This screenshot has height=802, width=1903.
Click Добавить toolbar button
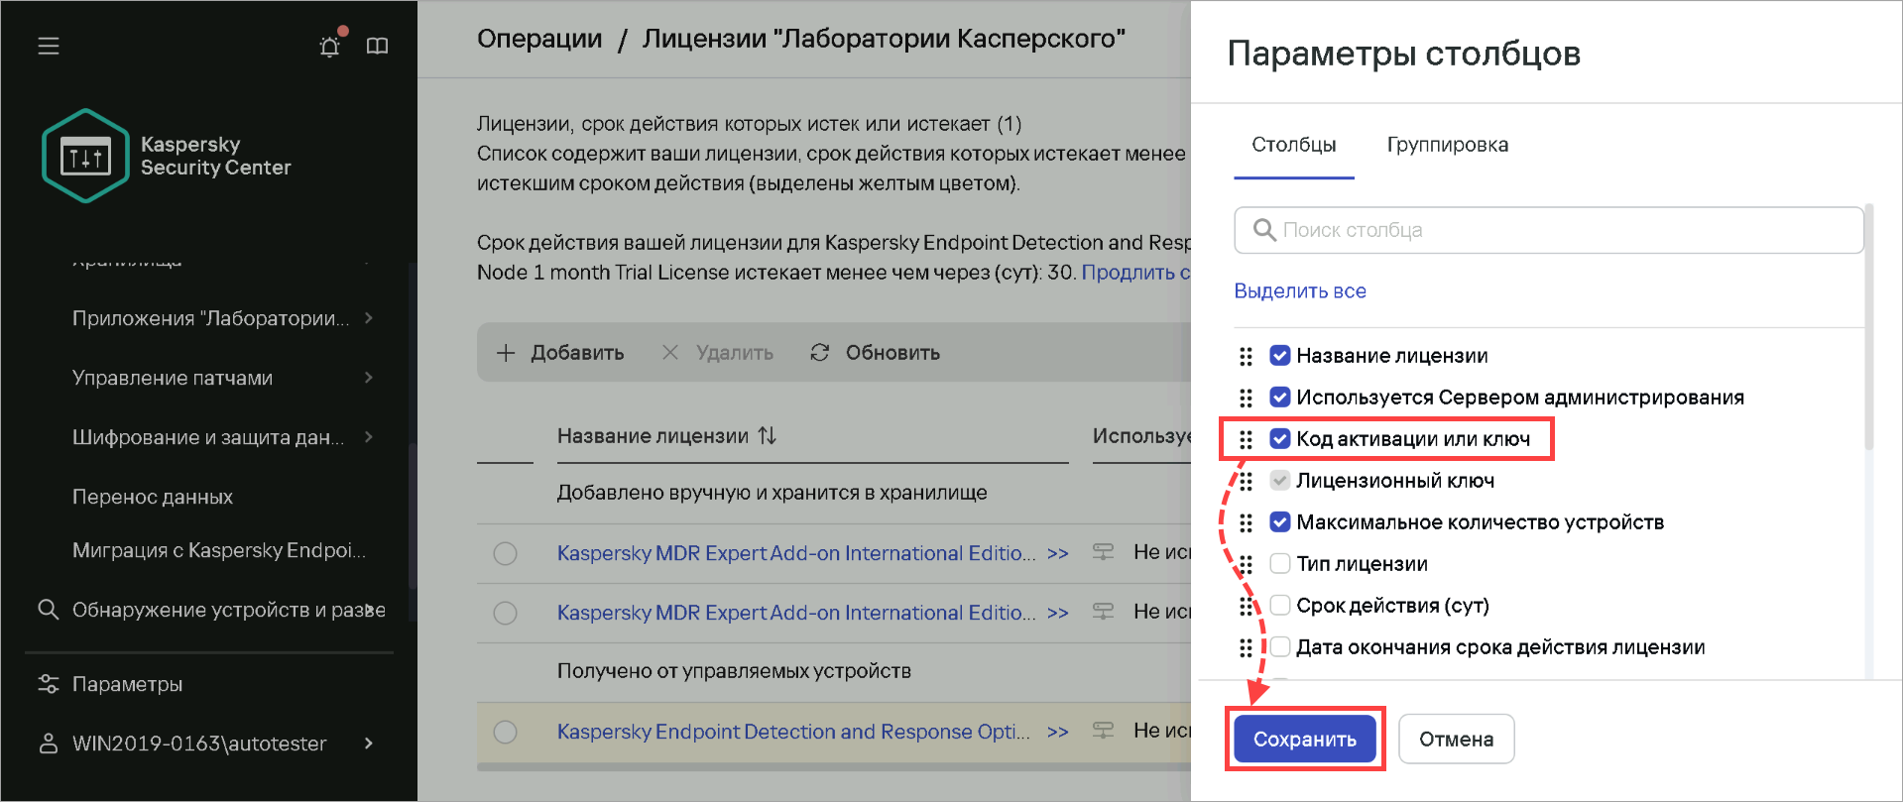point(560,353)
